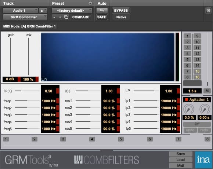The image size is (213, 169).
Task: Click the redo button
Action: click(x=204, y=130)
